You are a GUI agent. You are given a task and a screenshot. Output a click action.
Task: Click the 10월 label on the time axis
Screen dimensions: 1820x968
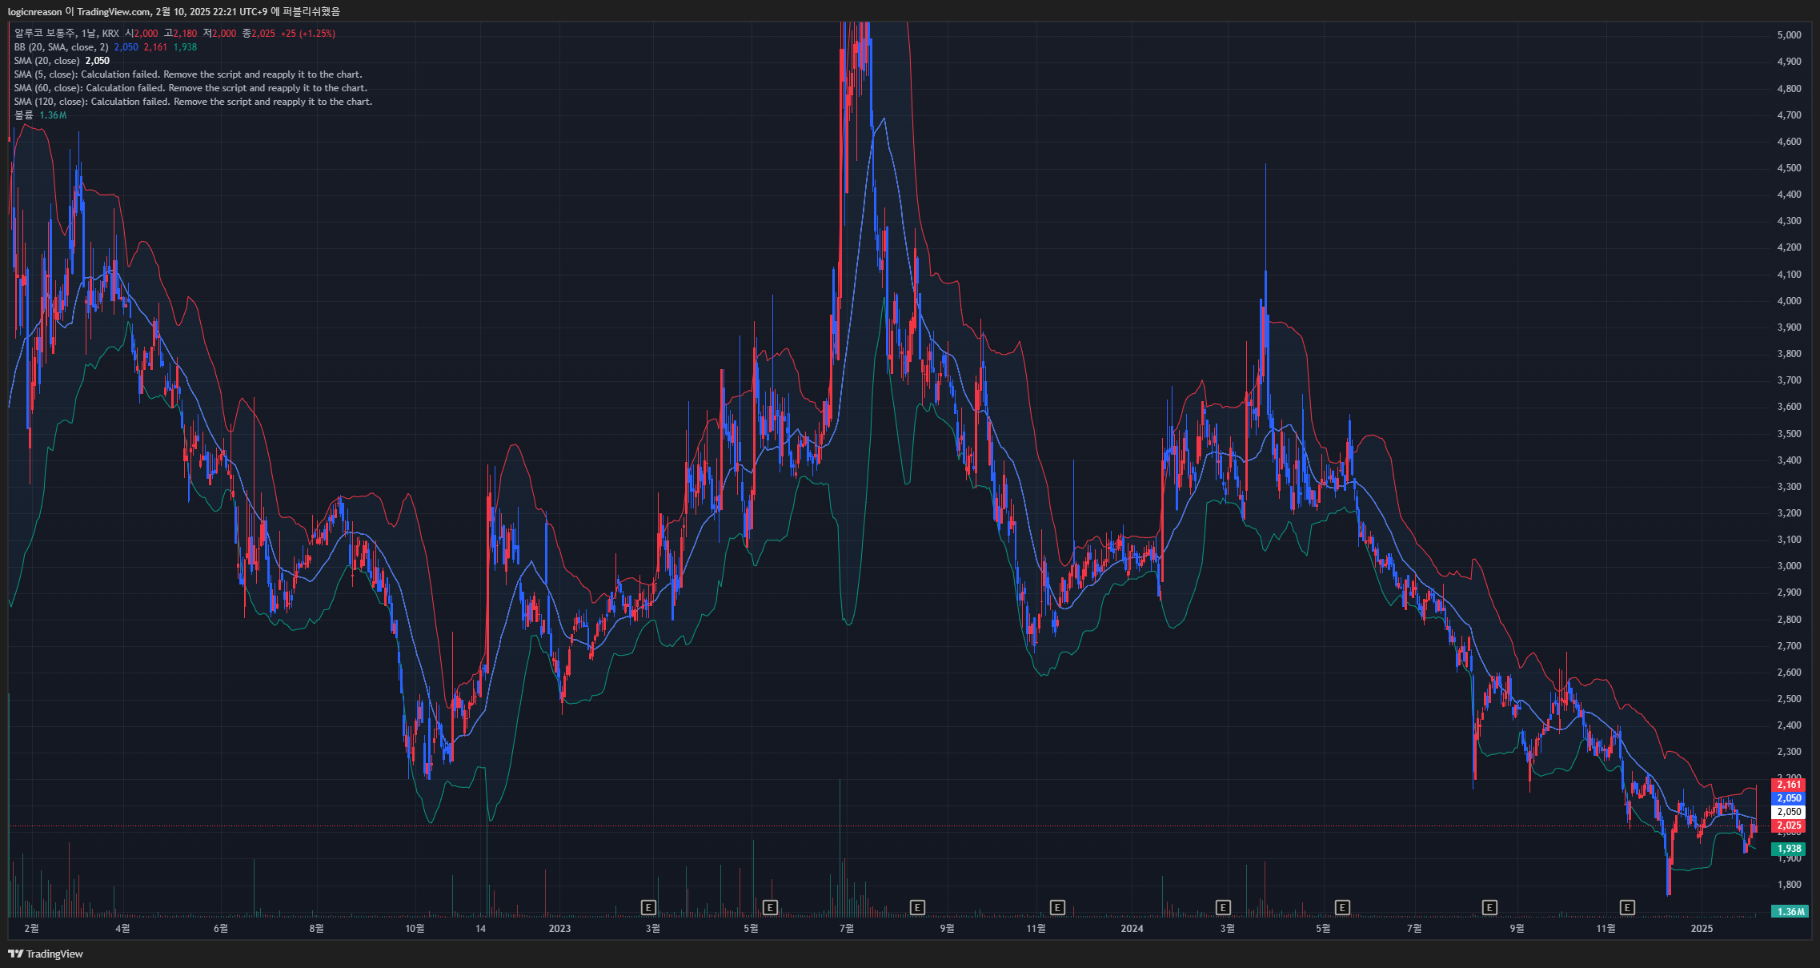click(x=415, y=929)
